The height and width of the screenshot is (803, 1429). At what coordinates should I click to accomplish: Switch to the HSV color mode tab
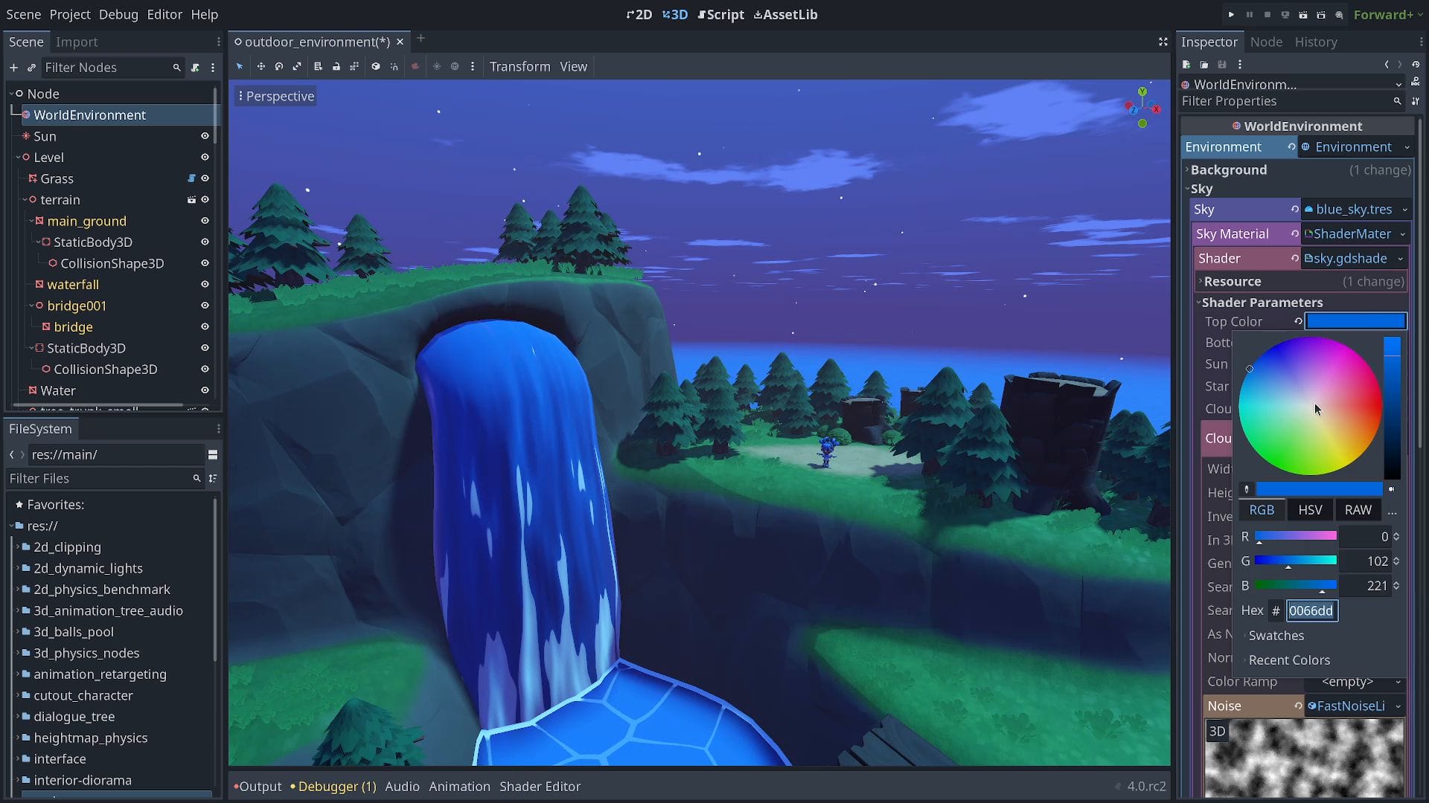1310,510
